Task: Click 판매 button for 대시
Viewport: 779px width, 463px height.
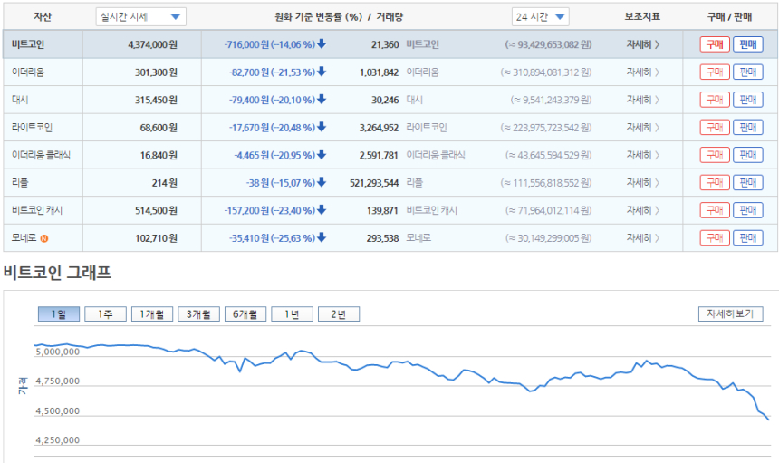Action: click(747, 100)
